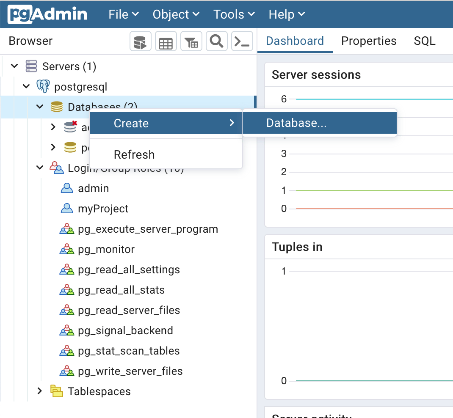Collapse the Servers tree node

[x=14, y=66]
